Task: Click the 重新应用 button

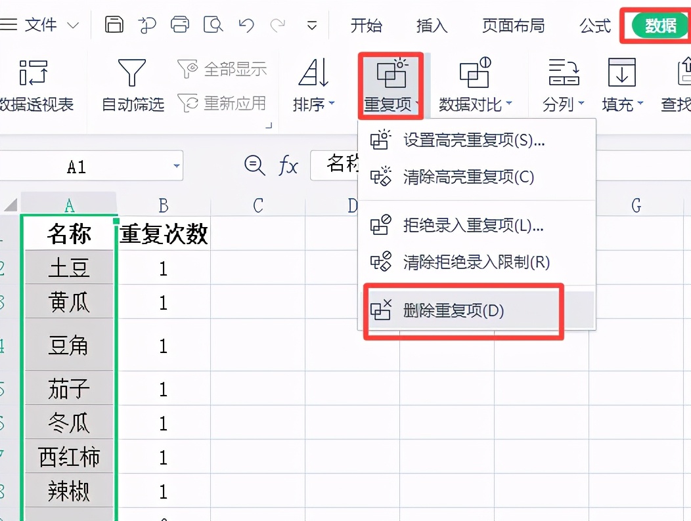Action: tap(222, 103)
